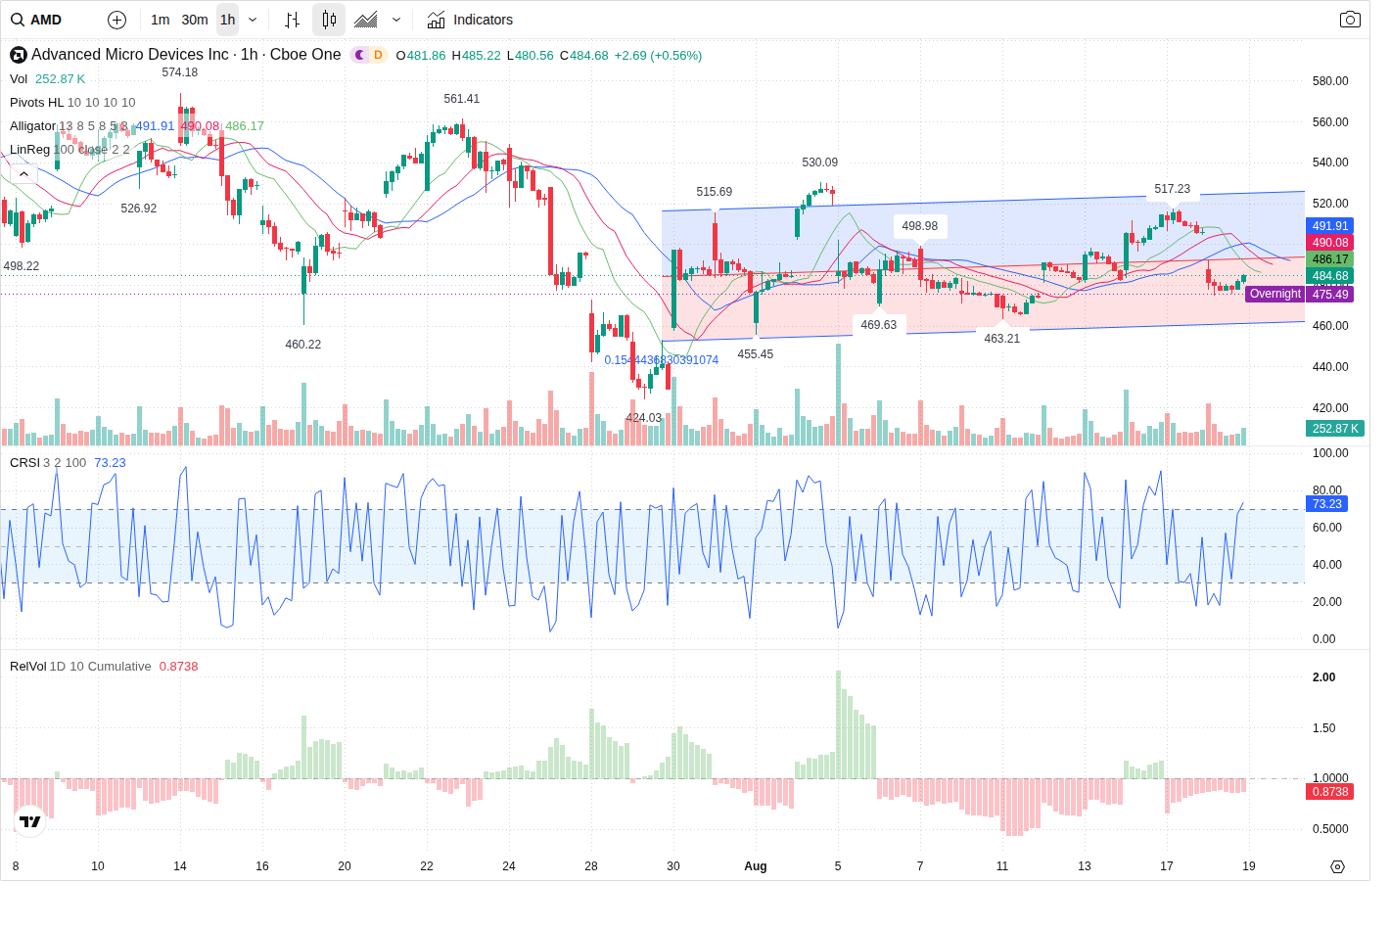Click the Advanced Micro Devices Inc title
The height and width of the screenshot is (930, 1390).
coord(130,55)
